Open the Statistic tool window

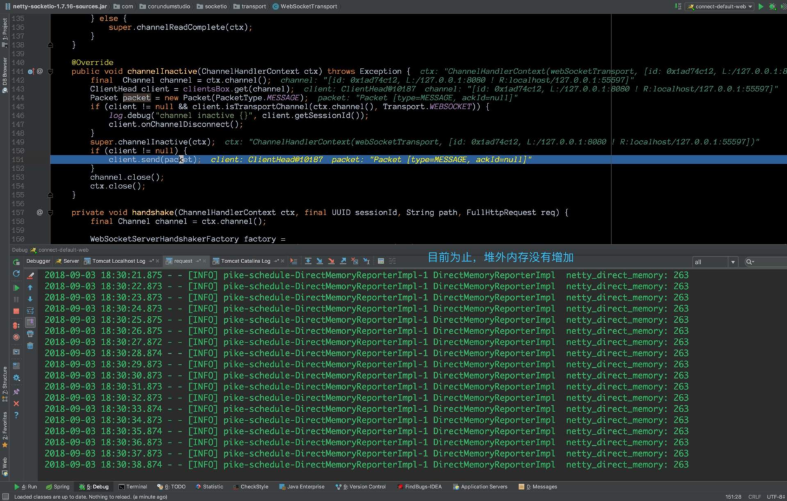click(209, 486)
